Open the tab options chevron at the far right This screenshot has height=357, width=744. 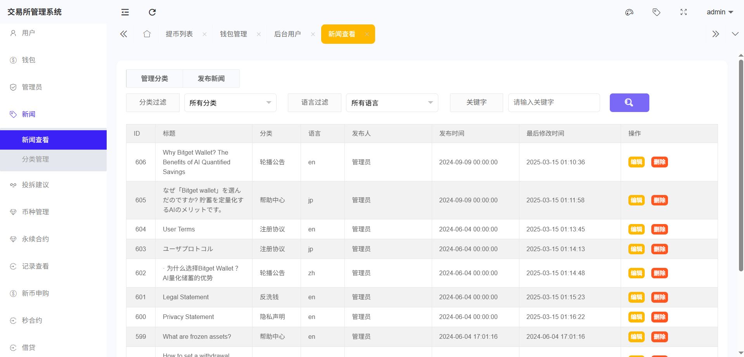tap(735, 34)
